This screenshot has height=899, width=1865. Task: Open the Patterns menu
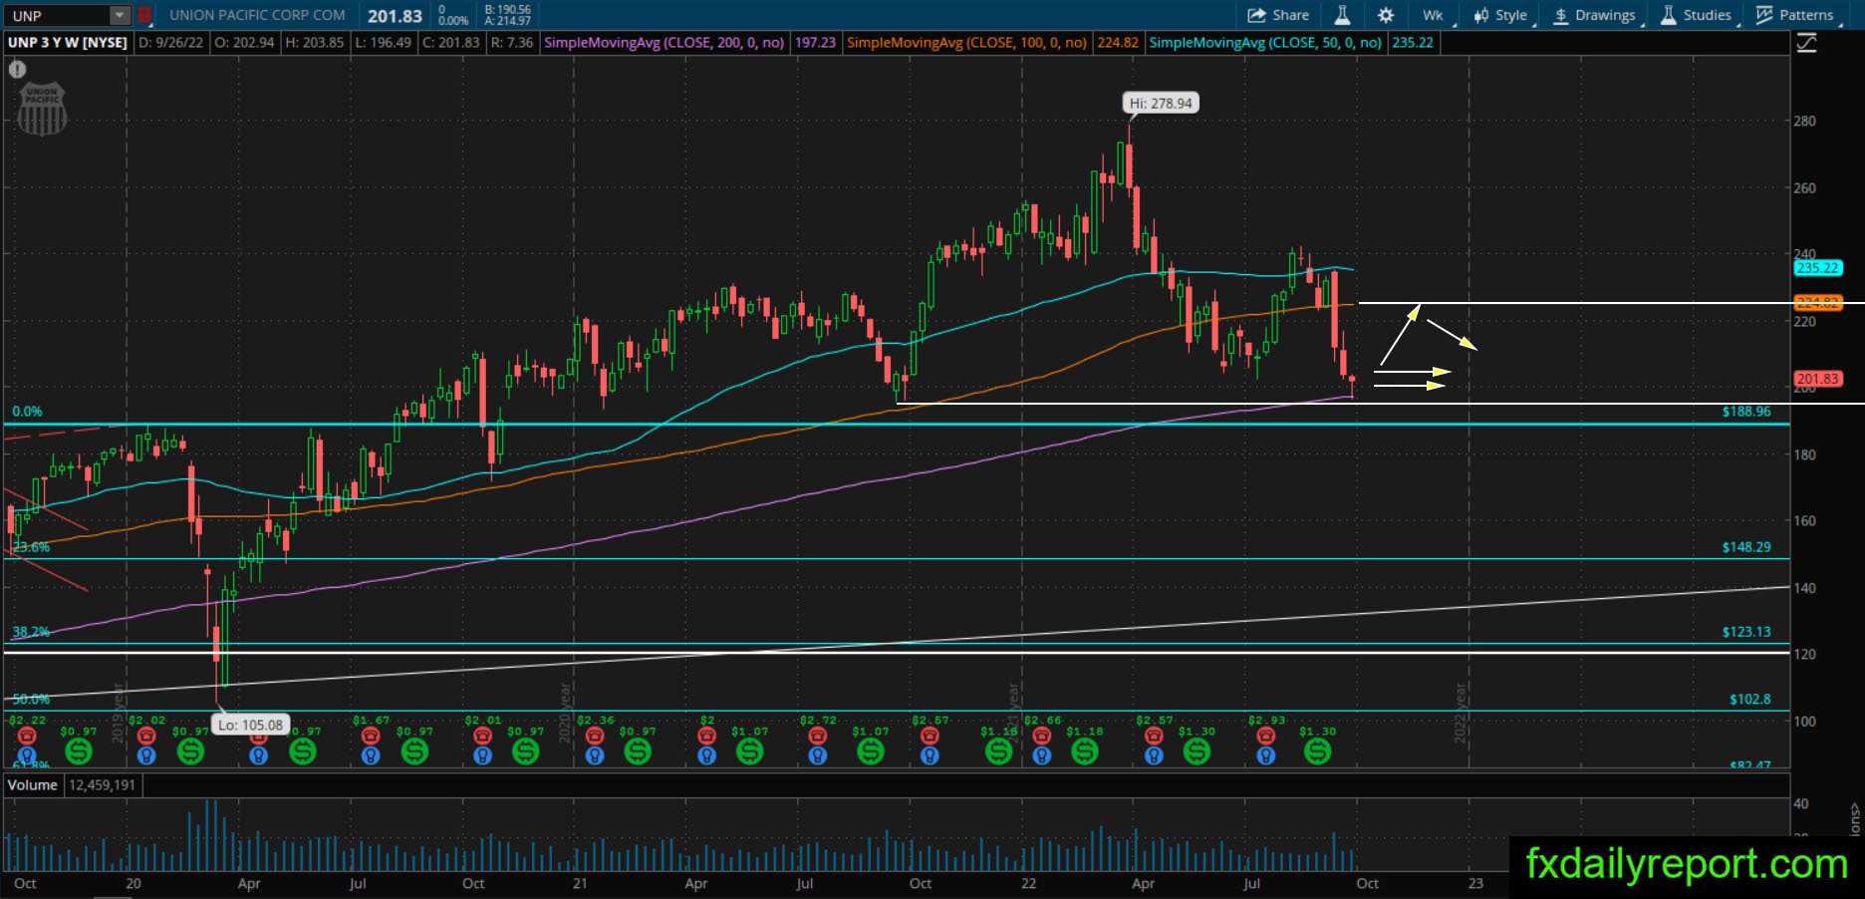pos(1795,15)
